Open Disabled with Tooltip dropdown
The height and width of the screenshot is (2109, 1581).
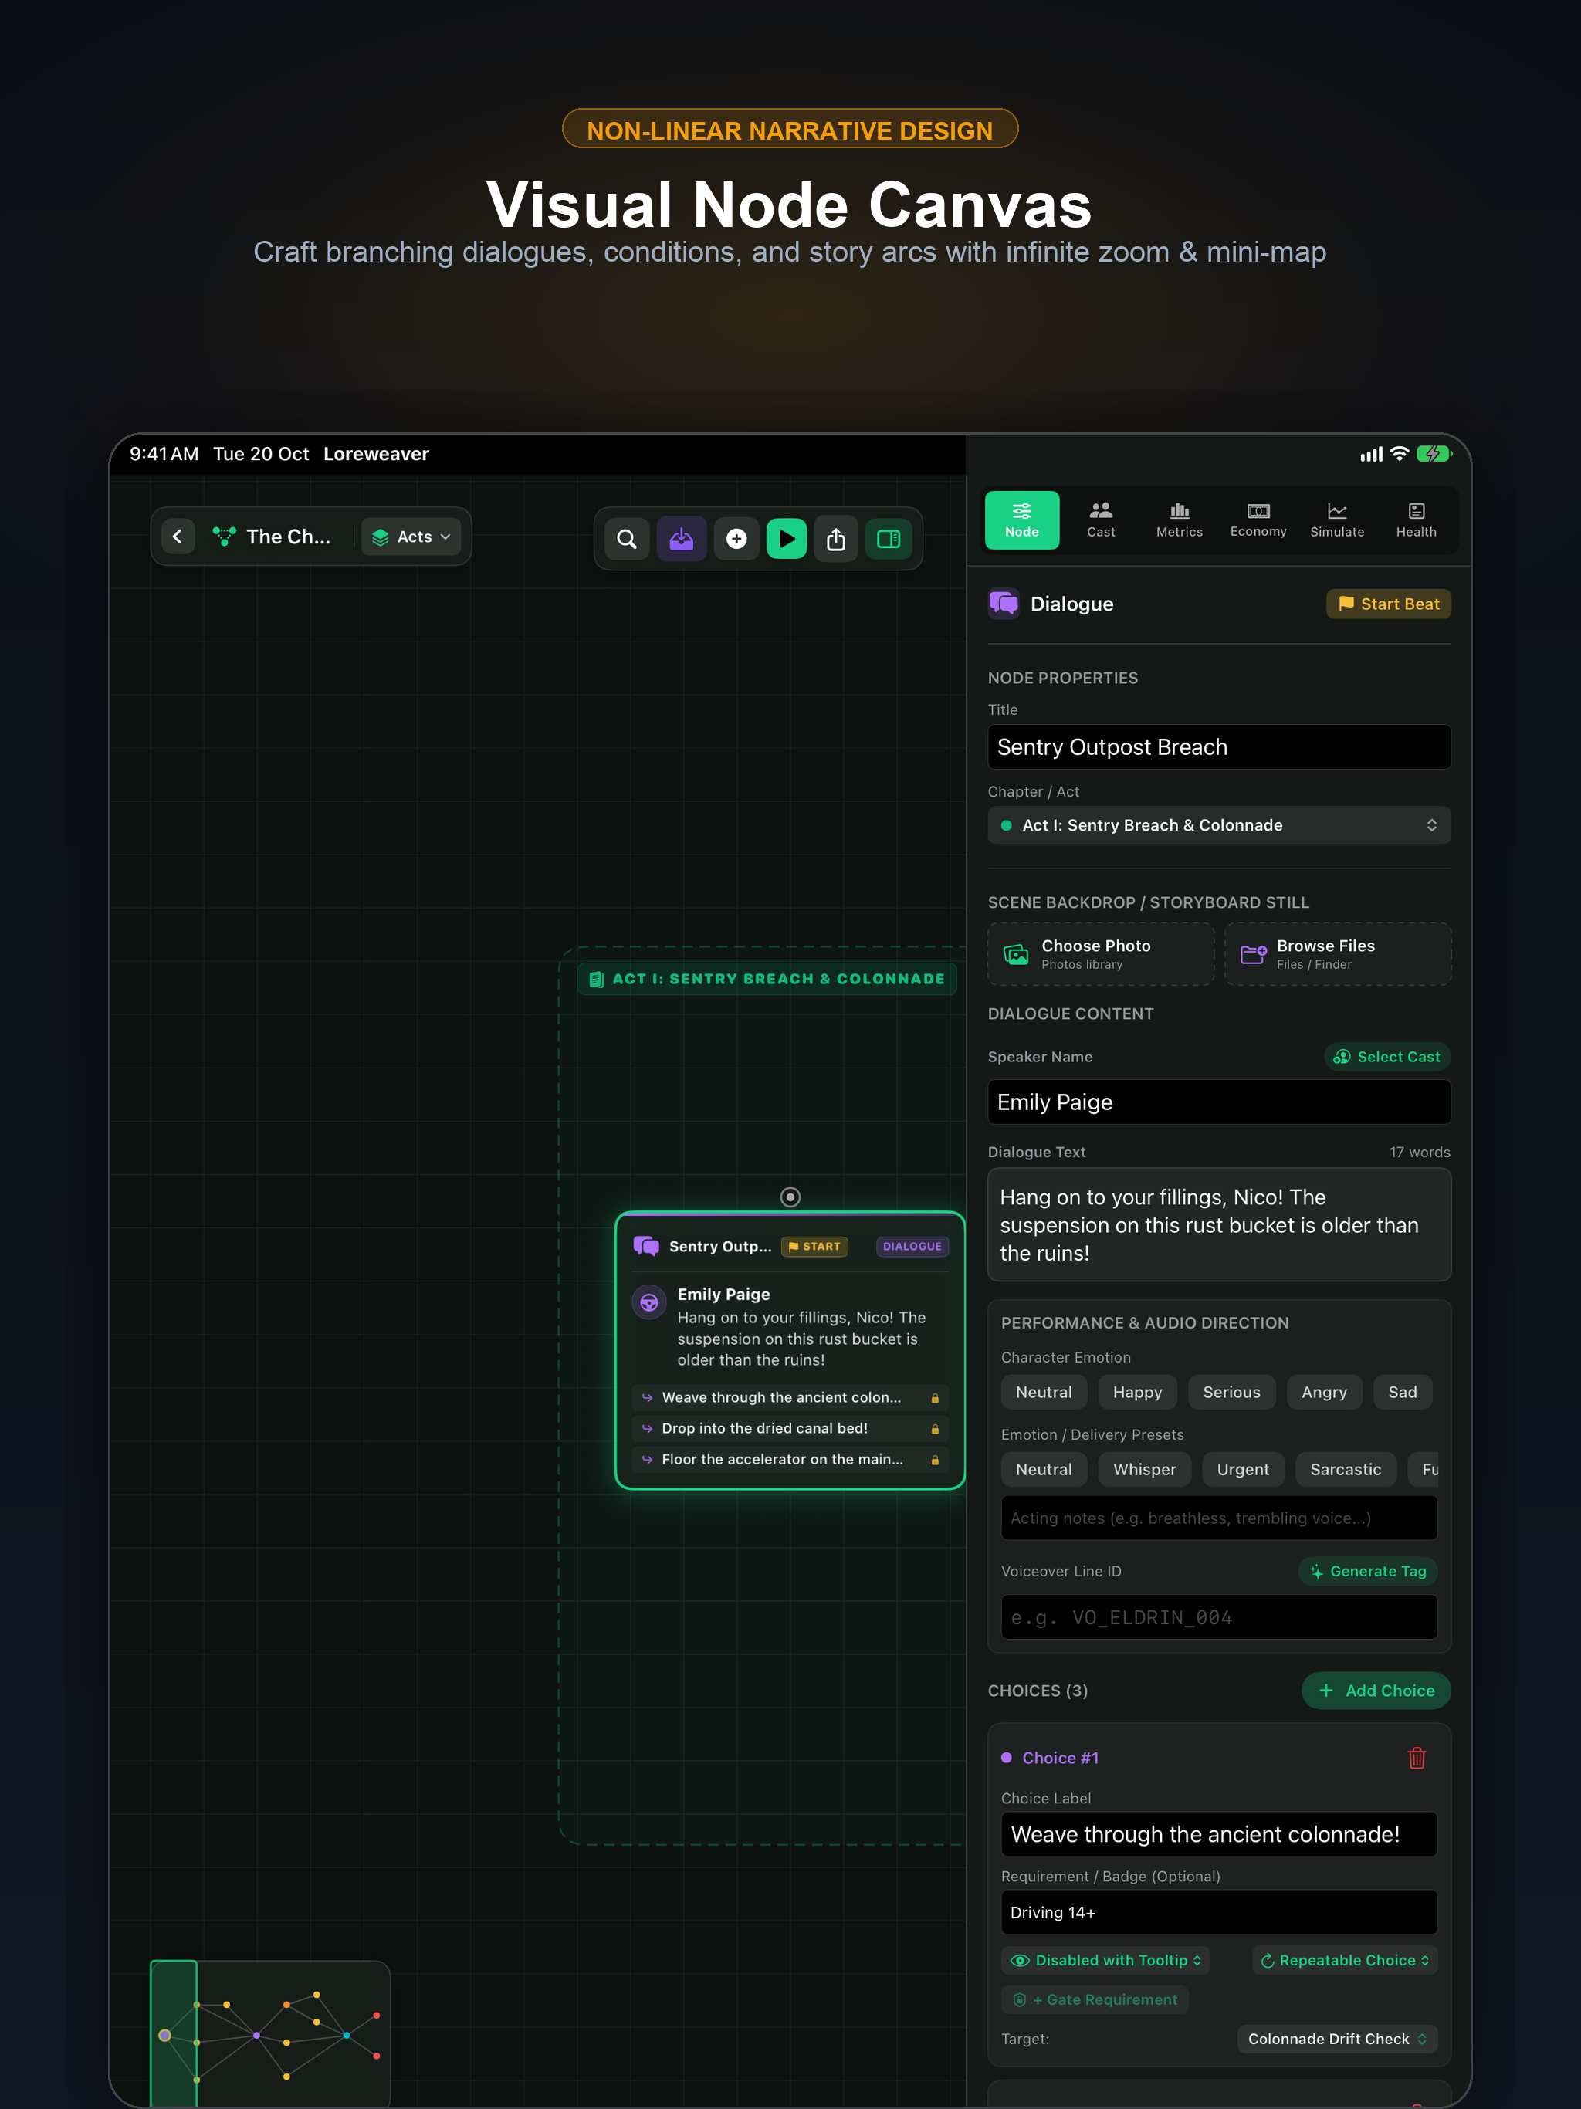click(x=1105, y=1960)
